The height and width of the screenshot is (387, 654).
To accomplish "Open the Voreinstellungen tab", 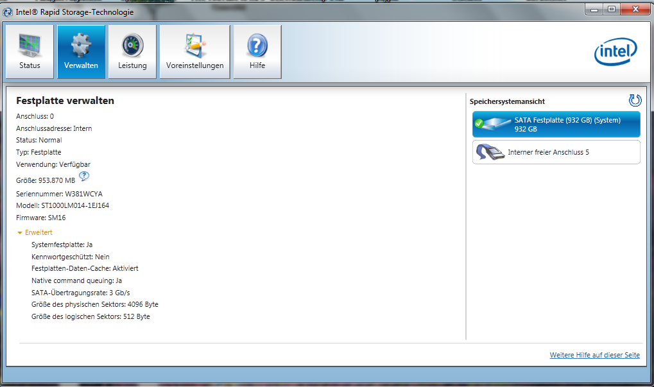I will tap(194, 52).
